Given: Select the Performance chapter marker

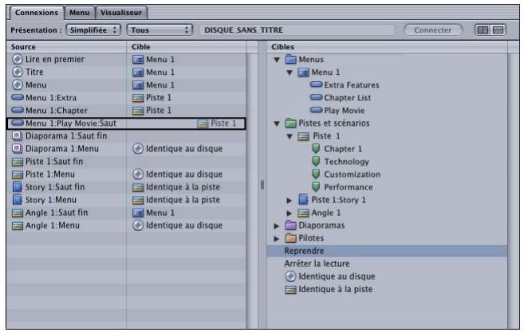Looking at the screenshot, I should [x=342, y=187].
